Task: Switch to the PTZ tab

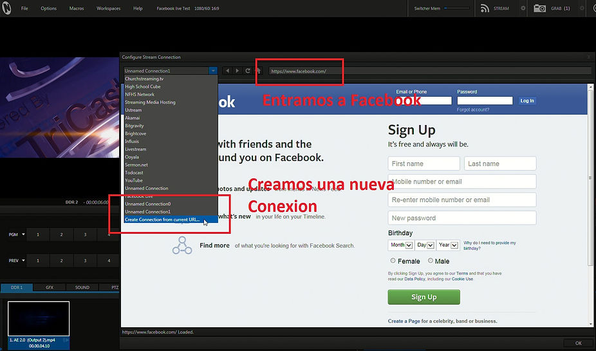Action: tap(110, 287)
